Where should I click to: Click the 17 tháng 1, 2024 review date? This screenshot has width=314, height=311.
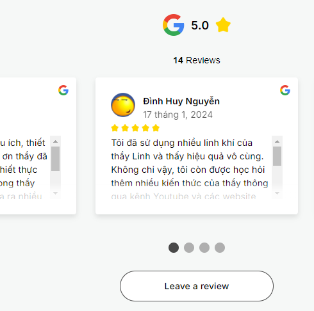(x=178, y=115)
